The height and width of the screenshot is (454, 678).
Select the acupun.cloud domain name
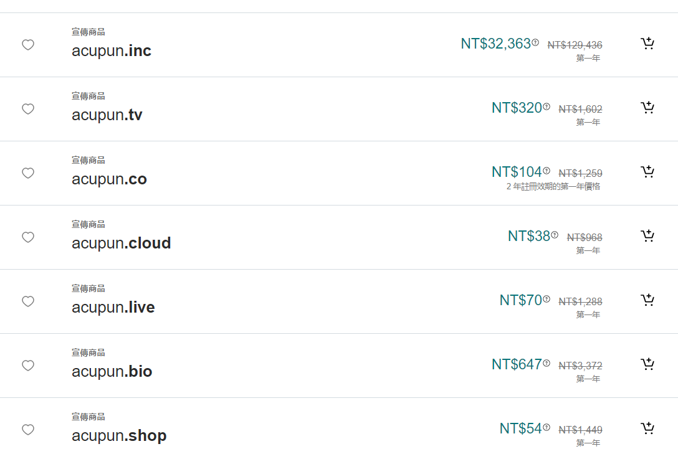tap(121, 244)
